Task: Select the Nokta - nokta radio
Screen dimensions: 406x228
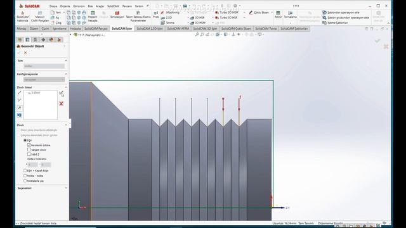Action: (25, 176)
